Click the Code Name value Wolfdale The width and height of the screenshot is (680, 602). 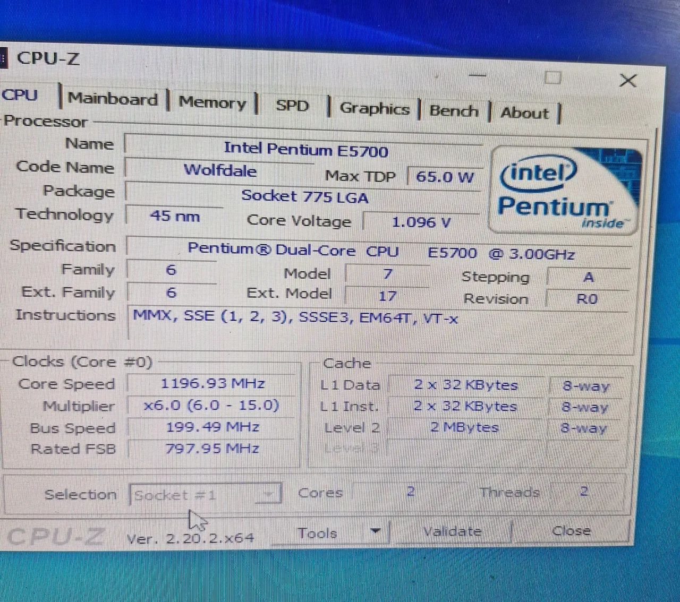pos(220,170)
